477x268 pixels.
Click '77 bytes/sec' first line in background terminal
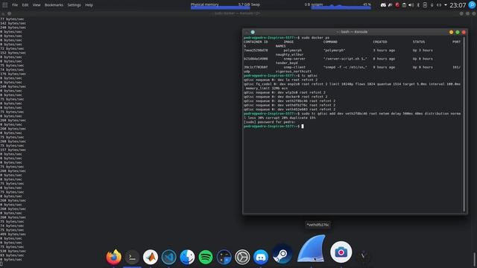(13, 19)
